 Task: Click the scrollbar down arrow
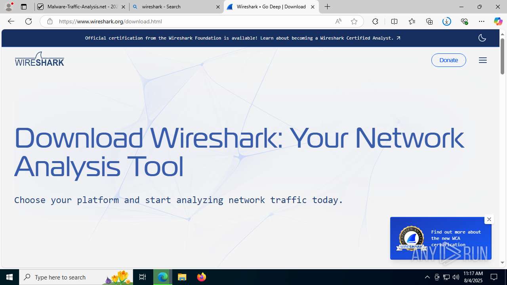tap(502, 262)
